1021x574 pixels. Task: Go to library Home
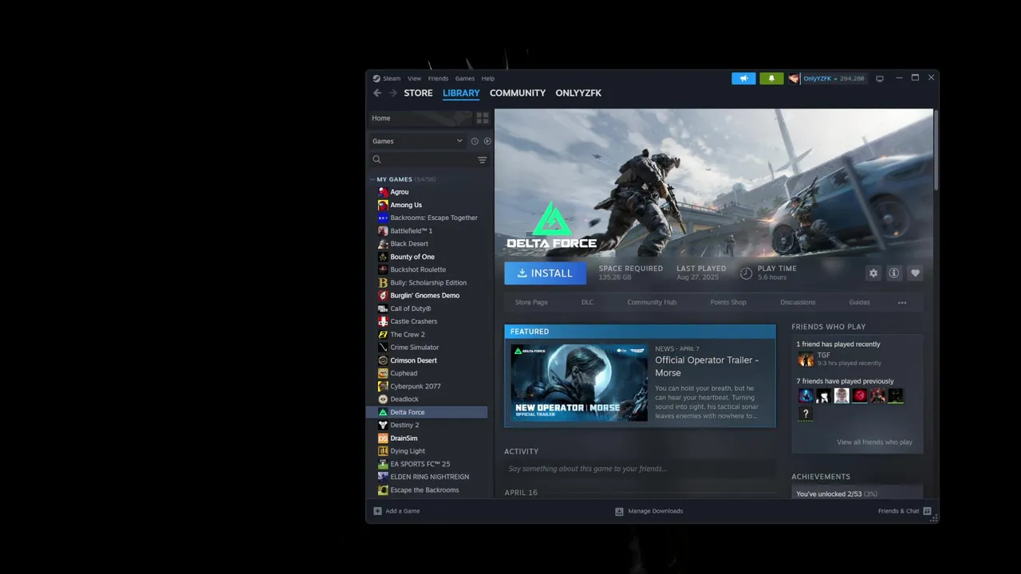[x=420, y=118]
